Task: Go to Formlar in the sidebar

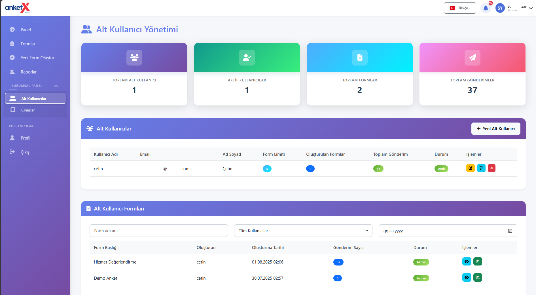Action: coord(28,44)
